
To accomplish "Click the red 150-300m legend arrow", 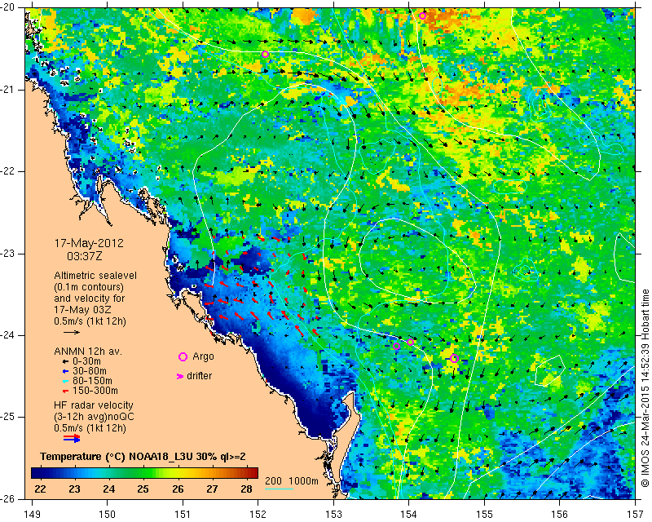I will [x=65, y=391].
